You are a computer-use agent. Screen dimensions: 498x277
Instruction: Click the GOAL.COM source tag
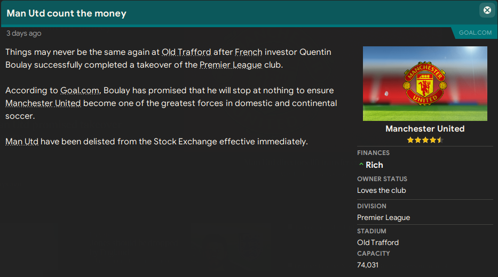(475, 32)
